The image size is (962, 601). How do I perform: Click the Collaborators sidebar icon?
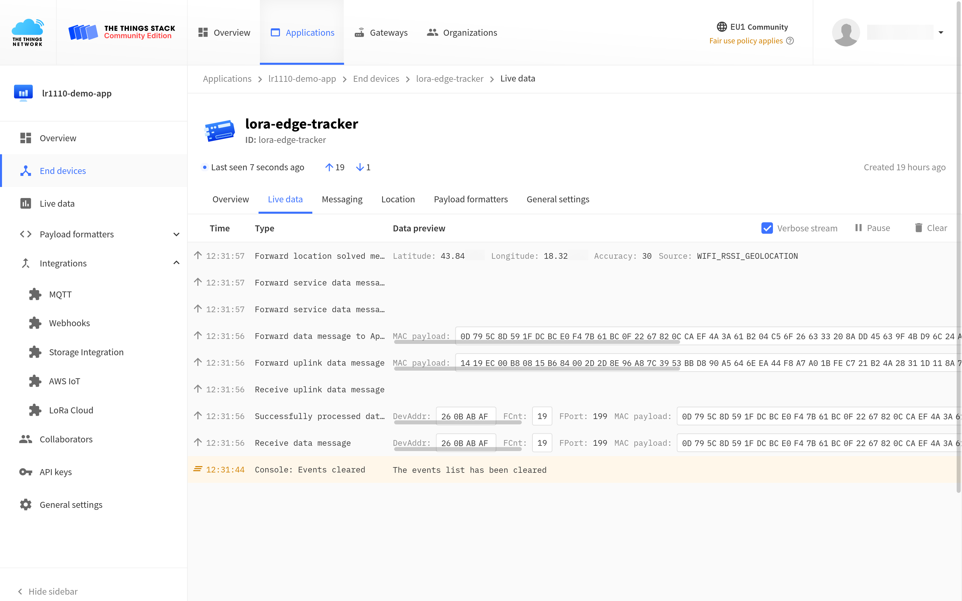coord(24,439)
